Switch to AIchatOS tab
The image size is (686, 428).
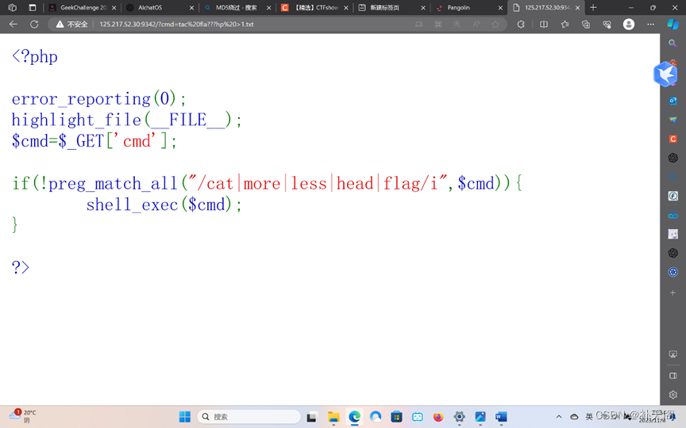click(159, 8)
